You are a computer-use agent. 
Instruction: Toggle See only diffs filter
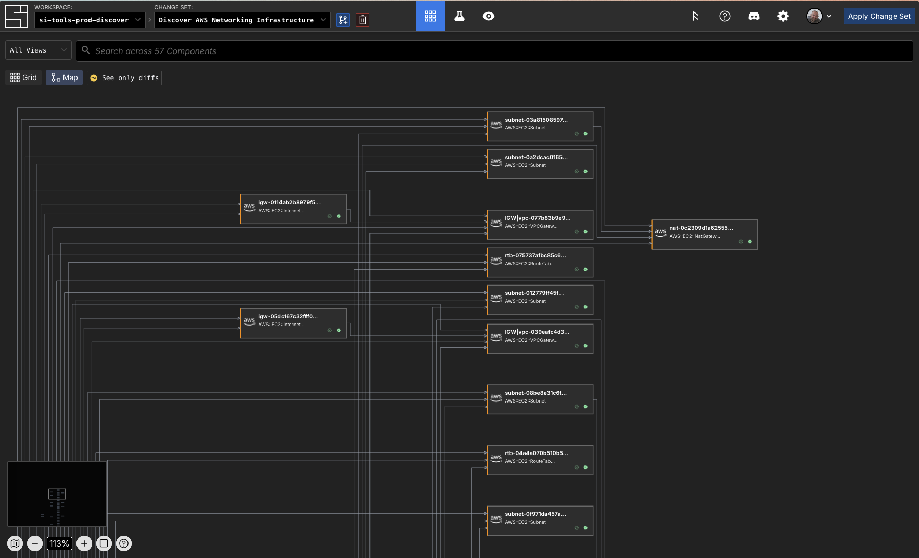tap(124, 78)
